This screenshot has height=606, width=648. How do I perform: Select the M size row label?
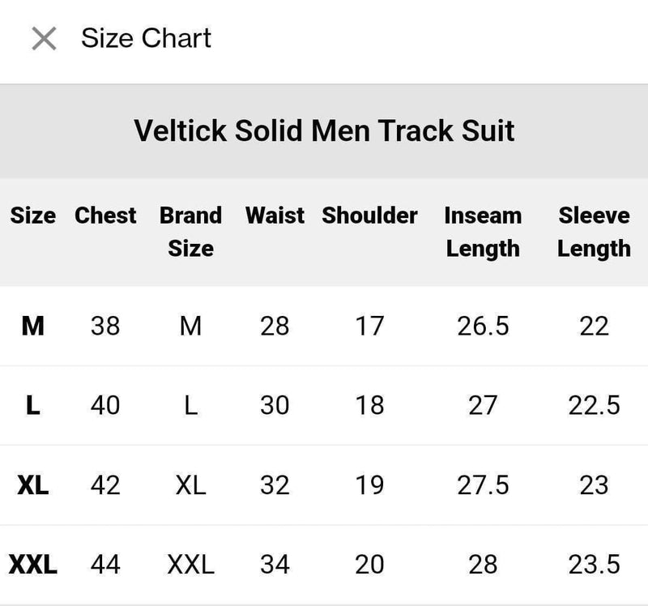(33, 326)
